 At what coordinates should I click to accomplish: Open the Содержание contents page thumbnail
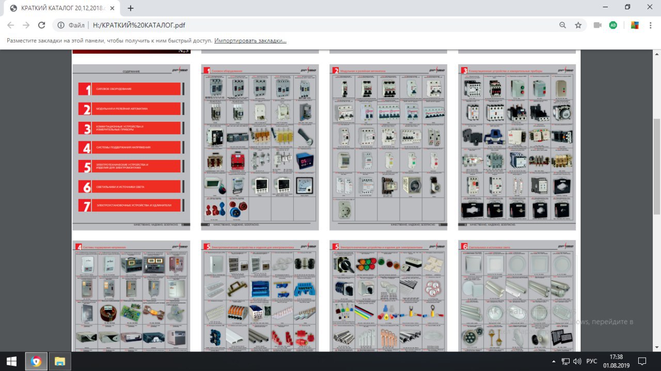pyautogui.click(x=131, y=147)
